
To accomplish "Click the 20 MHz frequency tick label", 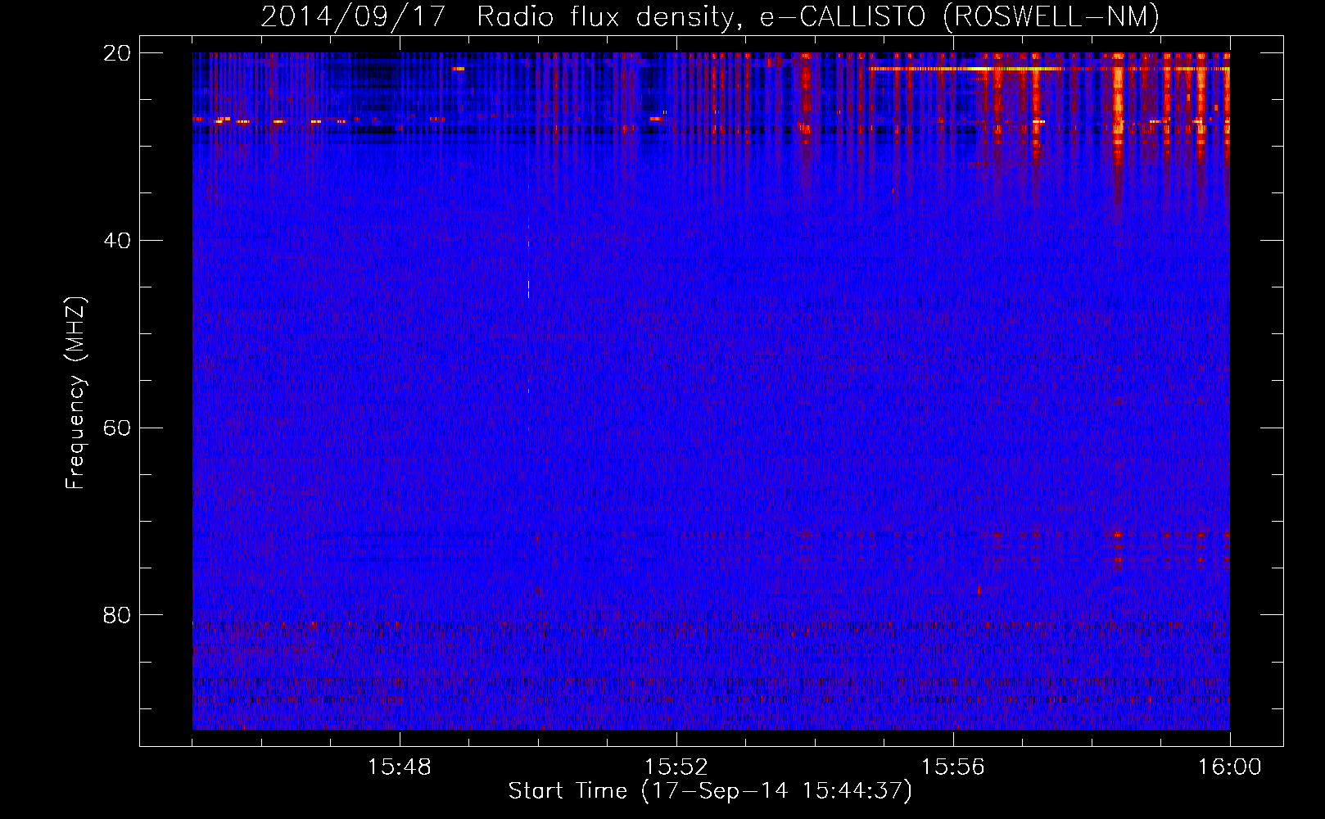I will pos(117,53).
